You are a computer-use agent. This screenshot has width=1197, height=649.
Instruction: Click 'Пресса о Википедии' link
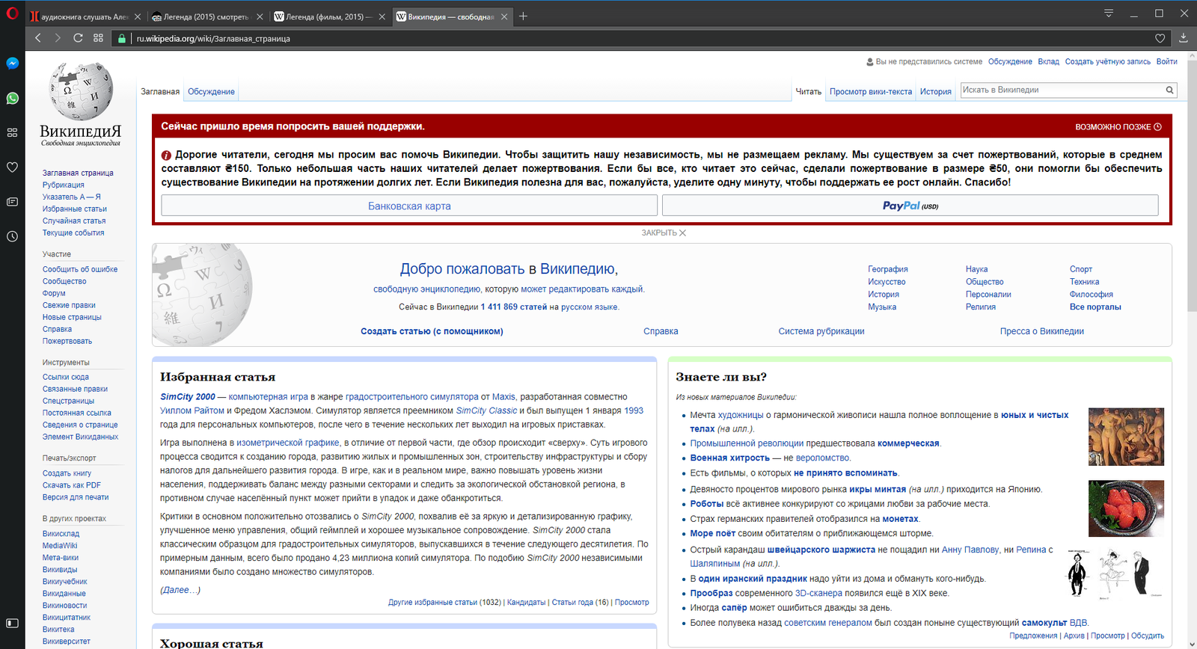click(1042, 331)
